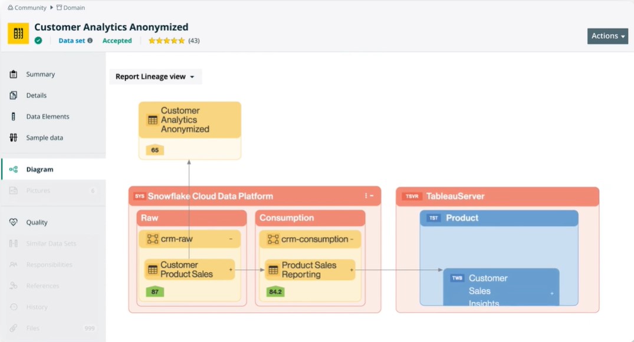634x342 pixels.
Task: Collapse the Snowflake Cloud Data Platform group
Action: coord(372,196)
